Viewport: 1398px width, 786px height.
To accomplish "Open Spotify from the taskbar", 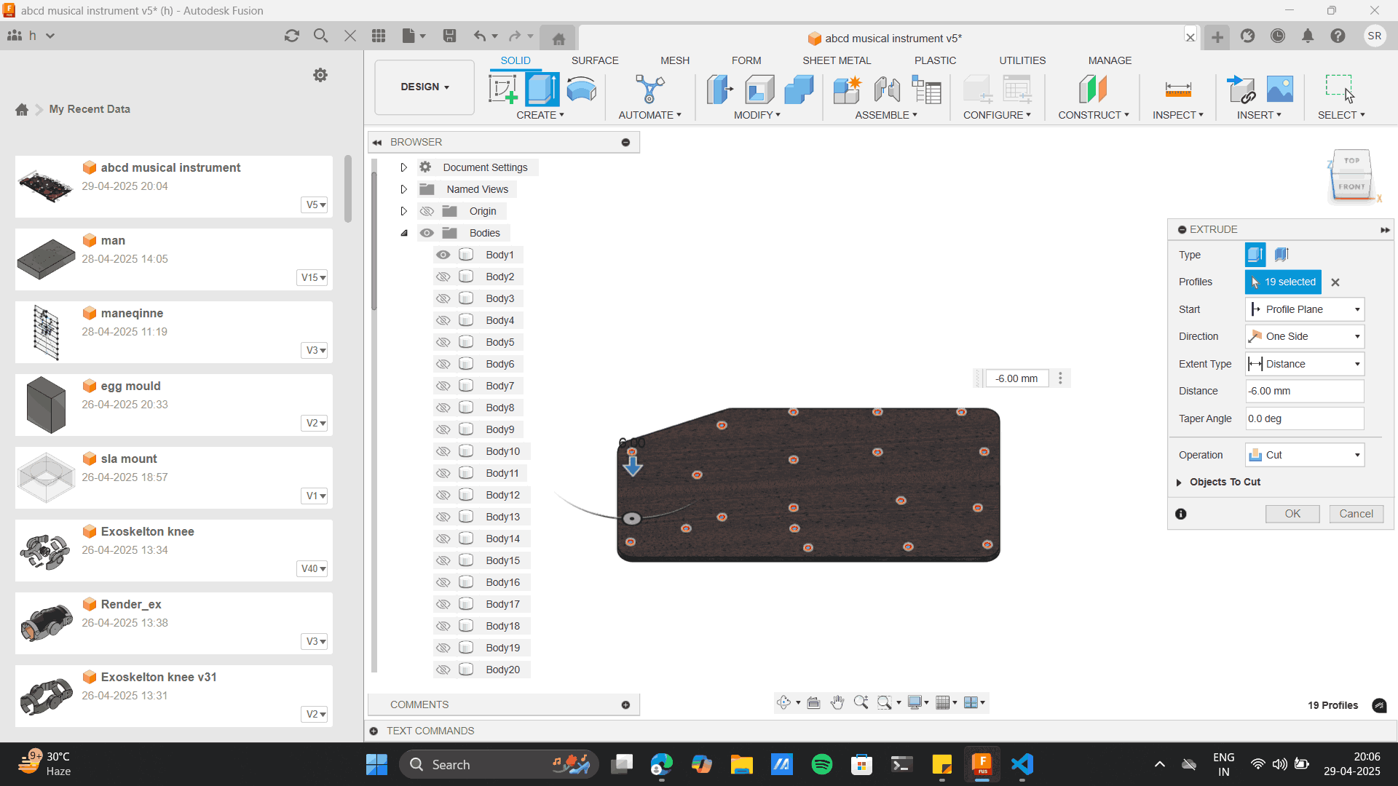I will click(821, 764).
